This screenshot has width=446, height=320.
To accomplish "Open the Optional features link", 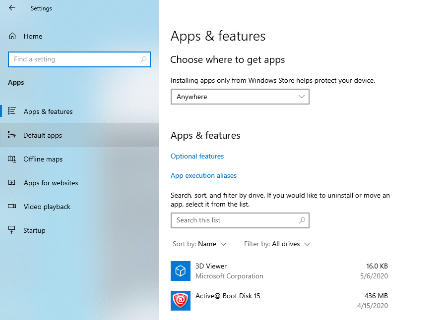I will [x=197, y=156].
